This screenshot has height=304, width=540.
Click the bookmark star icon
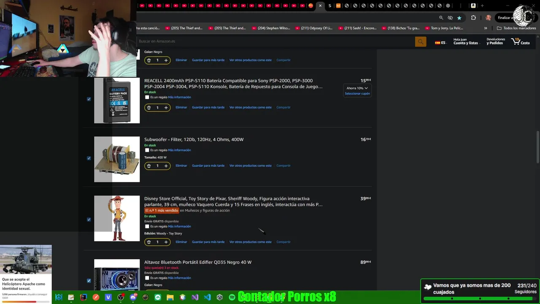pos(459,18)
